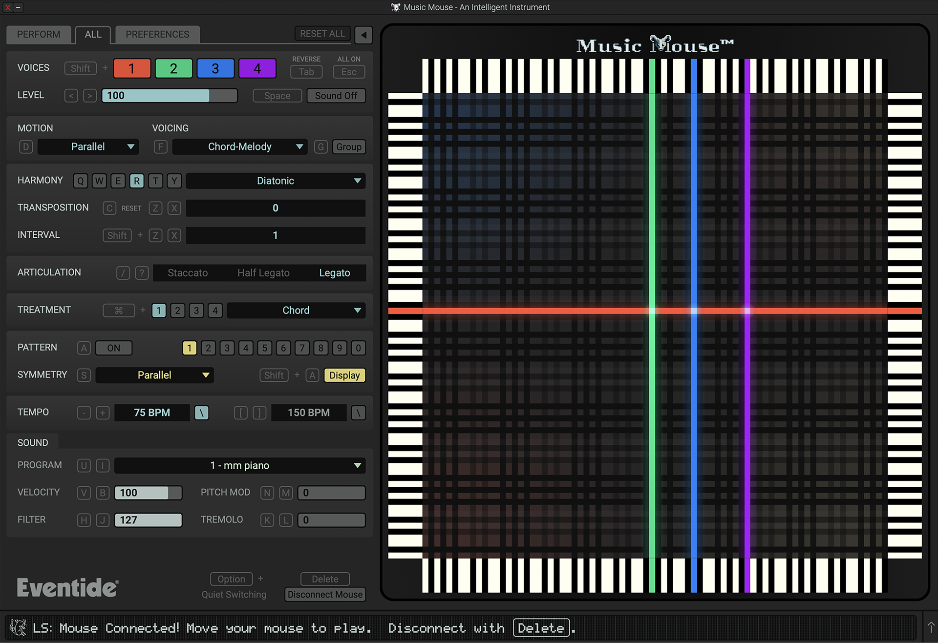Click the Tab reverse key icon
The width and height of the screenshot is (938, 643).
click(306, 71)
